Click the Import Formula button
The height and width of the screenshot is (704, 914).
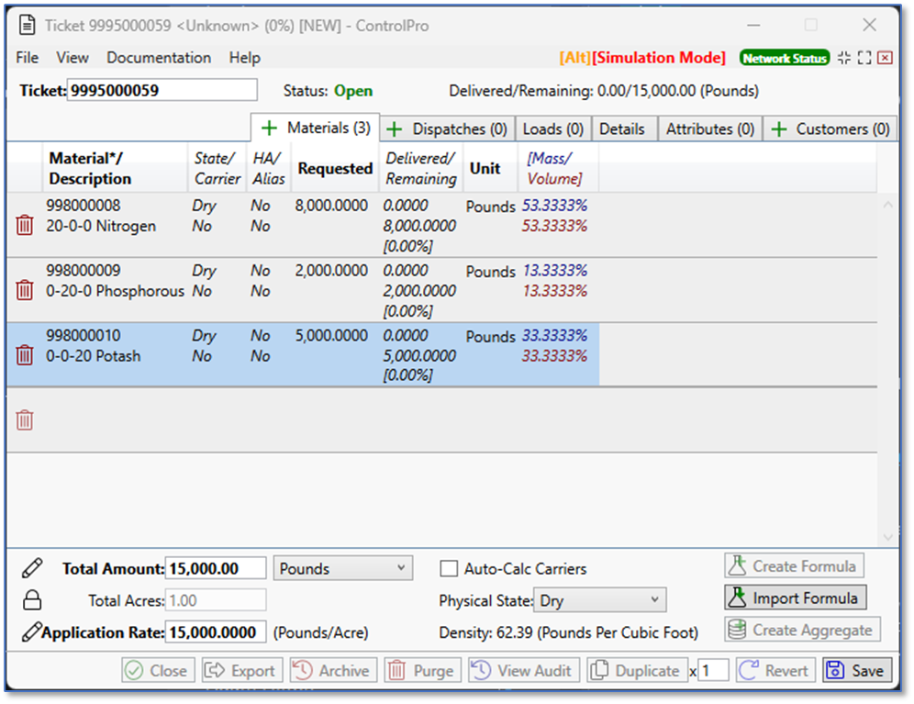tap(795, 598)
